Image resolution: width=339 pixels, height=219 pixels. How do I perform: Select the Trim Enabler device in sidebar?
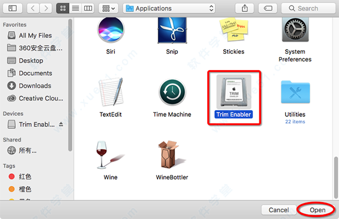pos(31,124)
